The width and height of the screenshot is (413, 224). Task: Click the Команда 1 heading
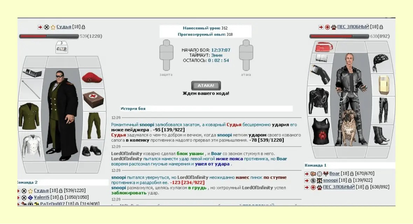[x=316, y=165]
